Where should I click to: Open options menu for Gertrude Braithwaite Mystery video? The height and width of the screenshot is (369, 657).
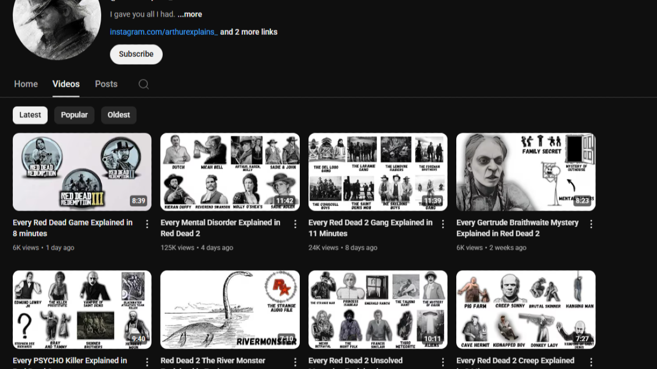pyautogui.click(x=591, y=224)
